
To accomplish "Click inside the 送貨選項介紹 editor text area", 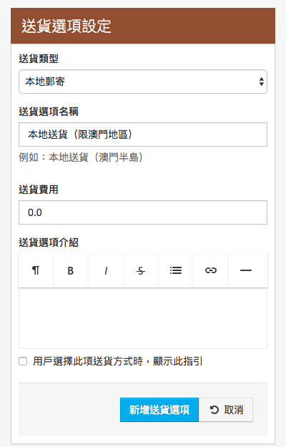I will 143,318.
